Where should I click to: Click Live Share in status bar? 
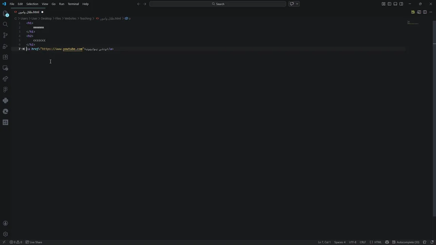click(34, 242)
